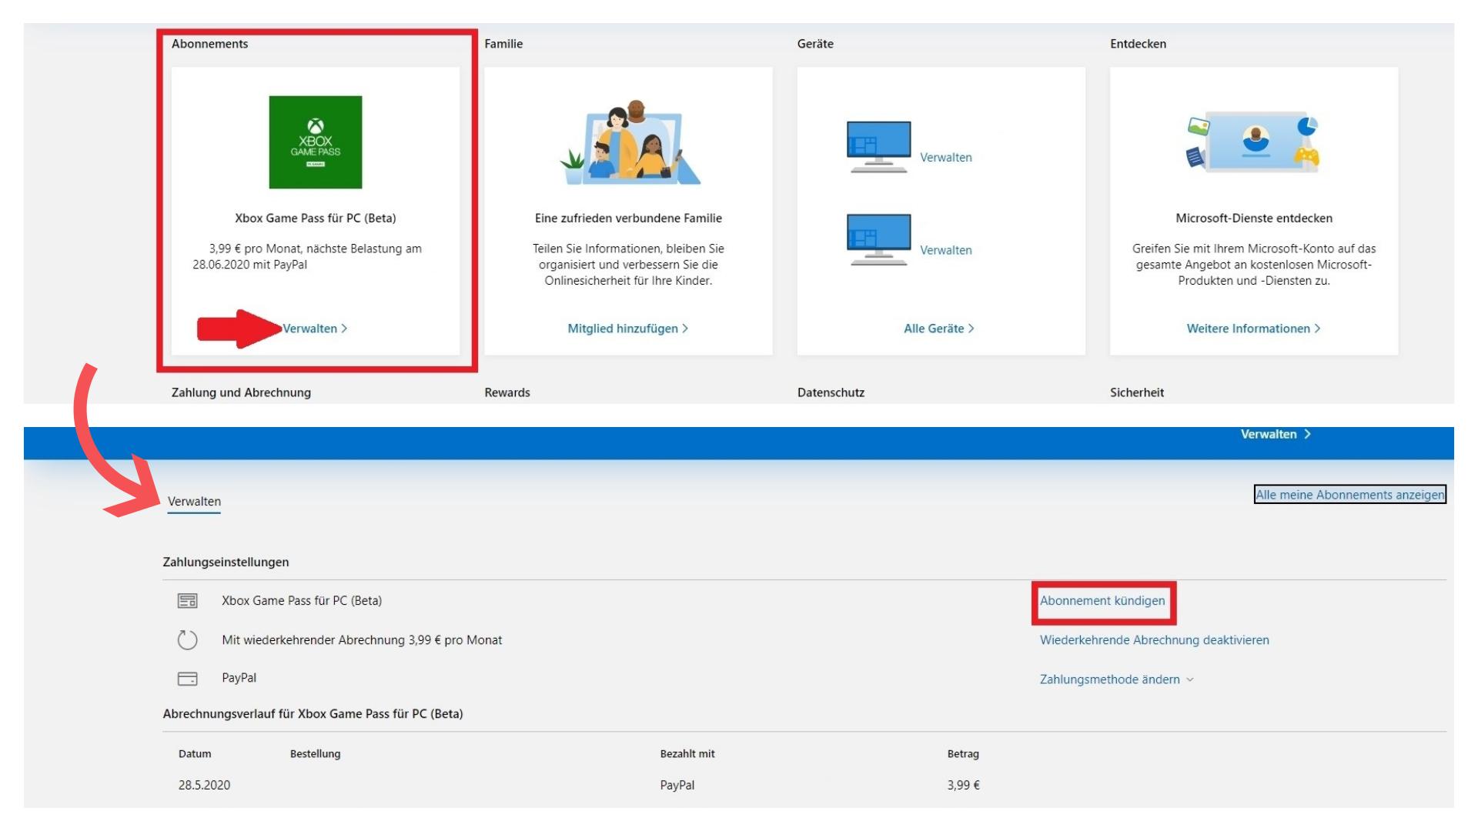Viewport: 1478px width, 831px height.
Task: Click the Xbox Game Pass green logo
Action: (315, 142)
